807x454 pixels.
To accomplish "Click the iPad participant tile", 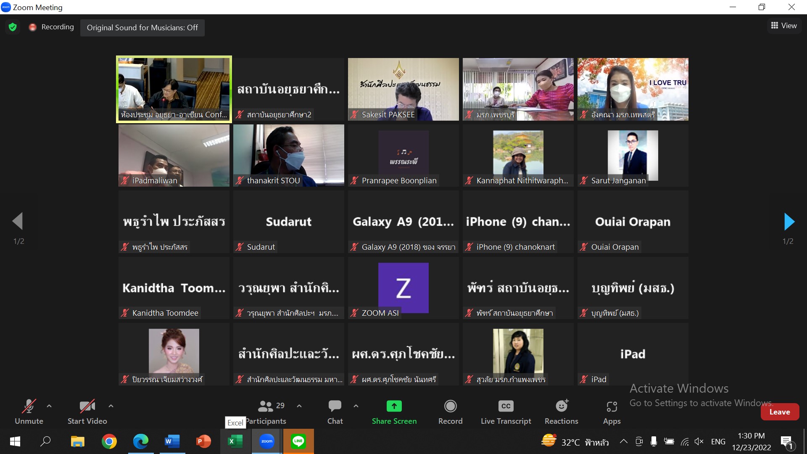I will pyautogui.click(x=633, y=354).
